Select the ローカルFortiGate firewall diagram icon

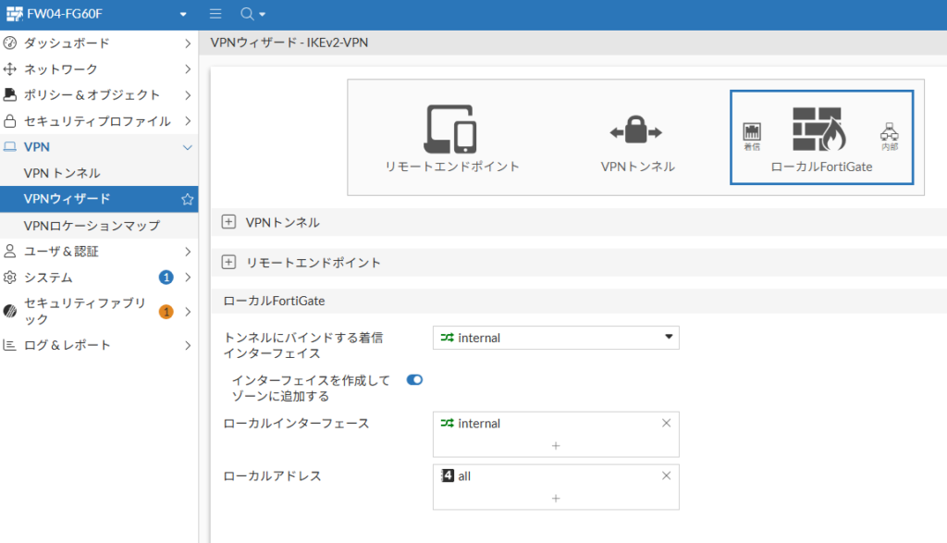(x=819, y=129)
